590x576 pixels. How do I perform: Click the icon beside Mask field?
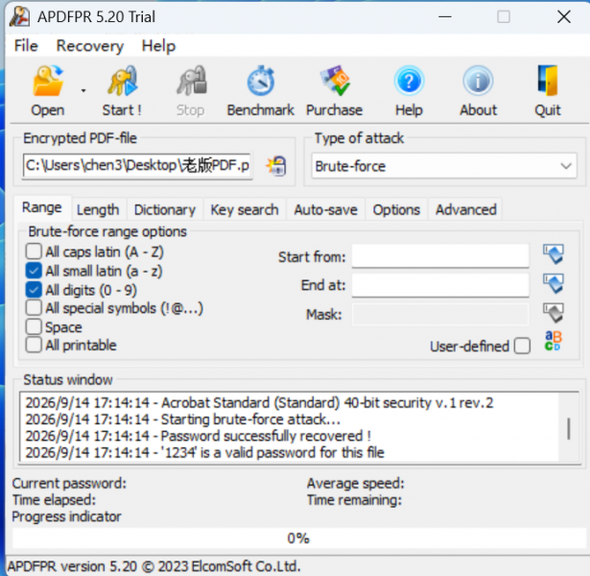[554, 312]
